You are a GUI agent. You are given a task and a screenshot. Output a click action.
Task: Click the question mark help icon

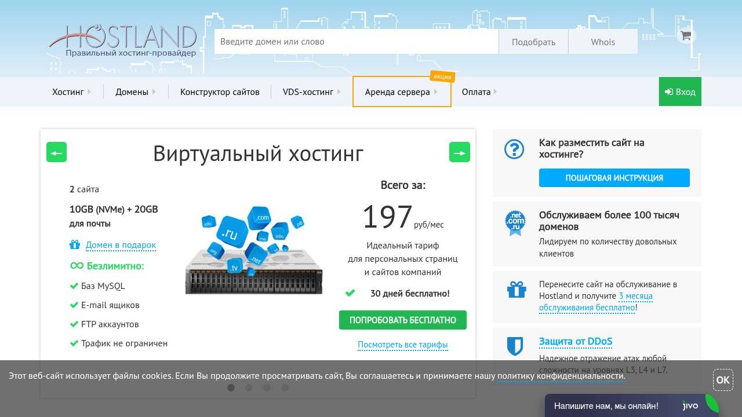514,149
